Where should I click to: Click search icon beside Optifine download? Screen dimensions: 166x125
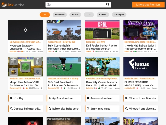coord(50,98)
